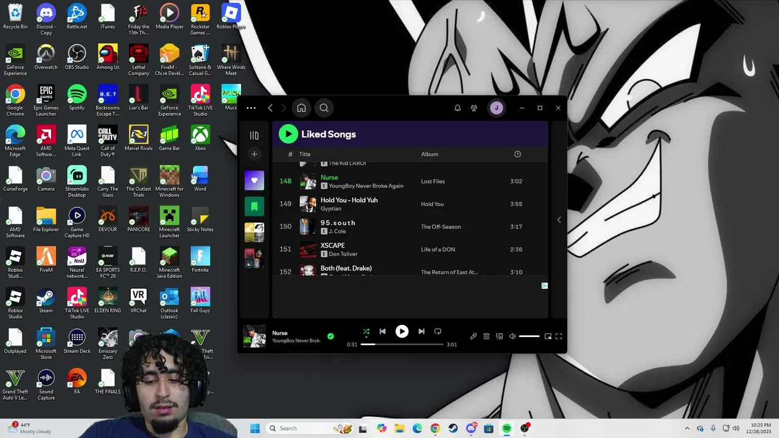This screenshot has width=779, height=438.
Task: Sort by duration clock column icon
Action: pyautogui.click(x=517, y=155)
